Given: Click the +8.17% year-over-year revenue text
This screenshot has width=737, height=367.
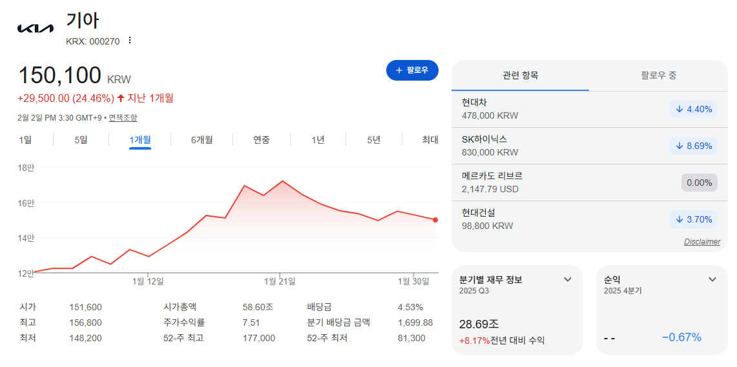Looking at the screenshot, I should coord(474,341).
